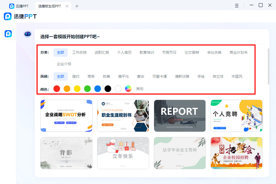Screen dimensions: 276x184
Task: Choose the 简约 style
Action: (x=76, y=76)
